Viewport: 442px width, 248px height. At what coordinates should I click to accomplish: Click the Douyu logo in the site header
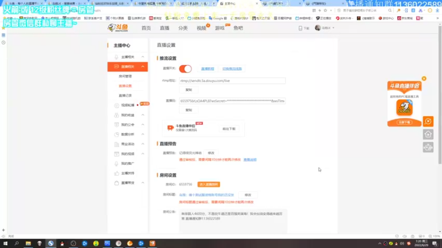point(118,28)
